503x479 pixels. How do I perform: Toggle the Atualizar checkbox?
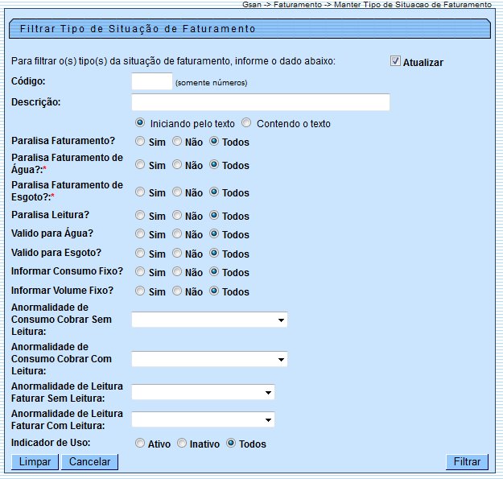pyautogui.click(x=395, y=61)
